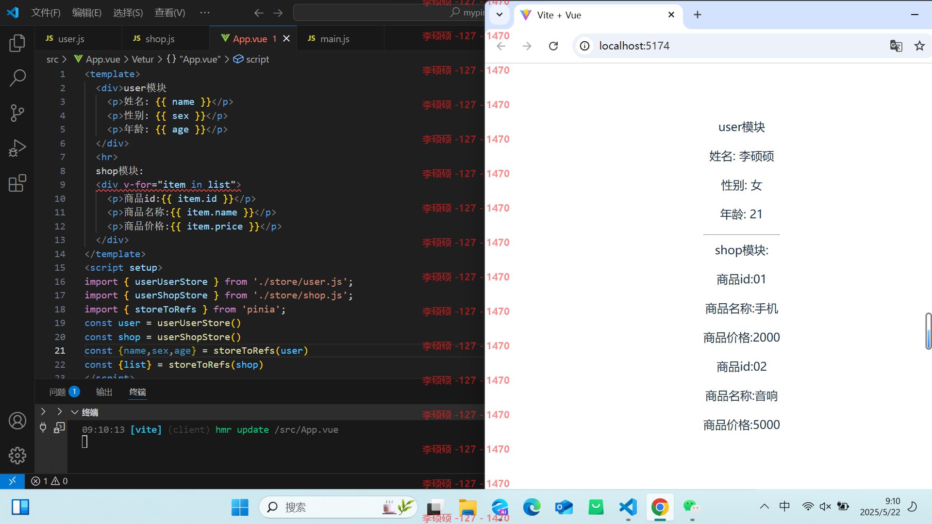This screenshot has height=524, width=932.
Task: Open Source Control view
Action: pos(17,113)
